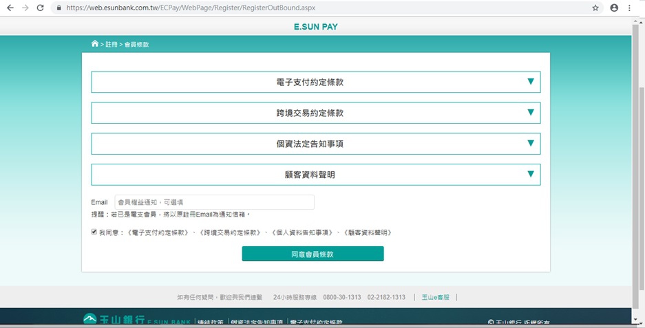Open the footer 電子支付約定條款 link

(316, 322)
